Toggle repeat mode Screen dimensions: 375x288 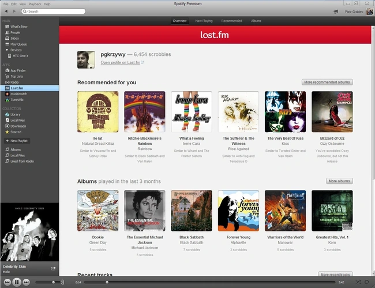(x=366, y=282)
